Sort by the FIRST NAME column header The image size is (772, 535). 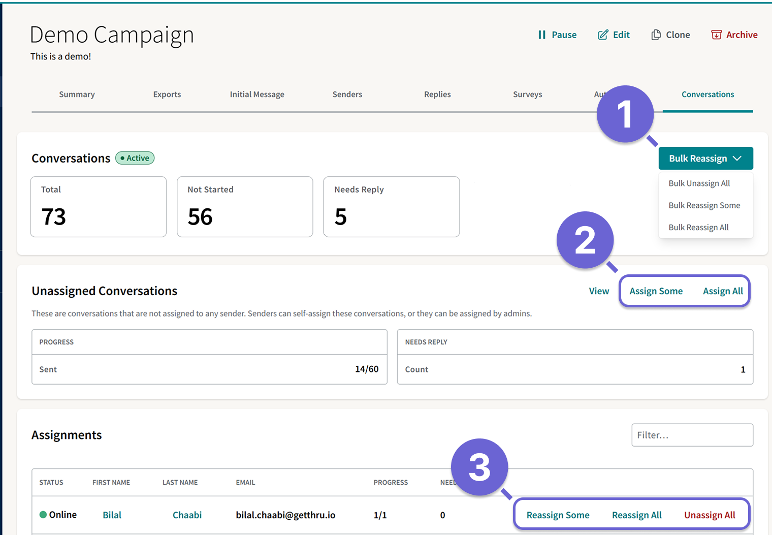111,483
